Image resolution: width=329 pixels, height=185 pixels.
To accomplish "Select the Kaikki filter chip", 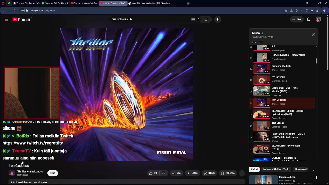I will tap(254, 169).
